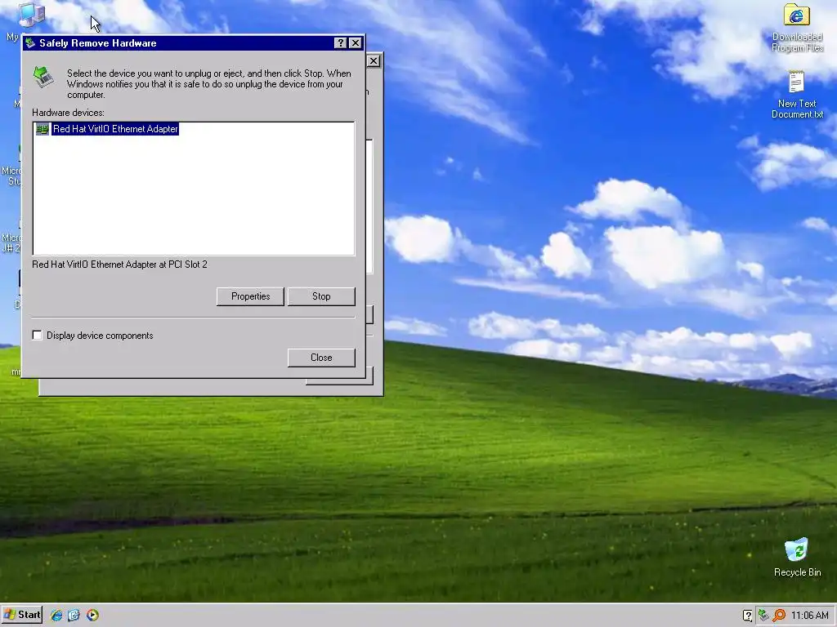Open device Properties
The height and width of the screenshot is (627, 837).
point(250,296)
